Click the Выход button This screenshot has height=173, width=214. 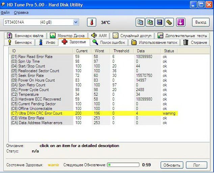pos(200,22)
